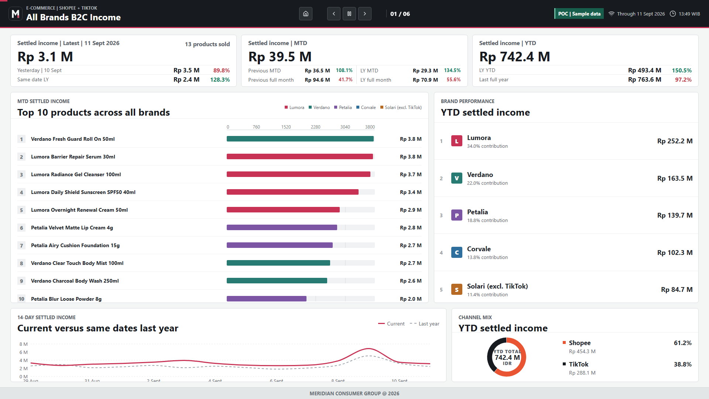
Task: Click the Rp 288.1 M TikTok amount
Action: pos(582,373)
